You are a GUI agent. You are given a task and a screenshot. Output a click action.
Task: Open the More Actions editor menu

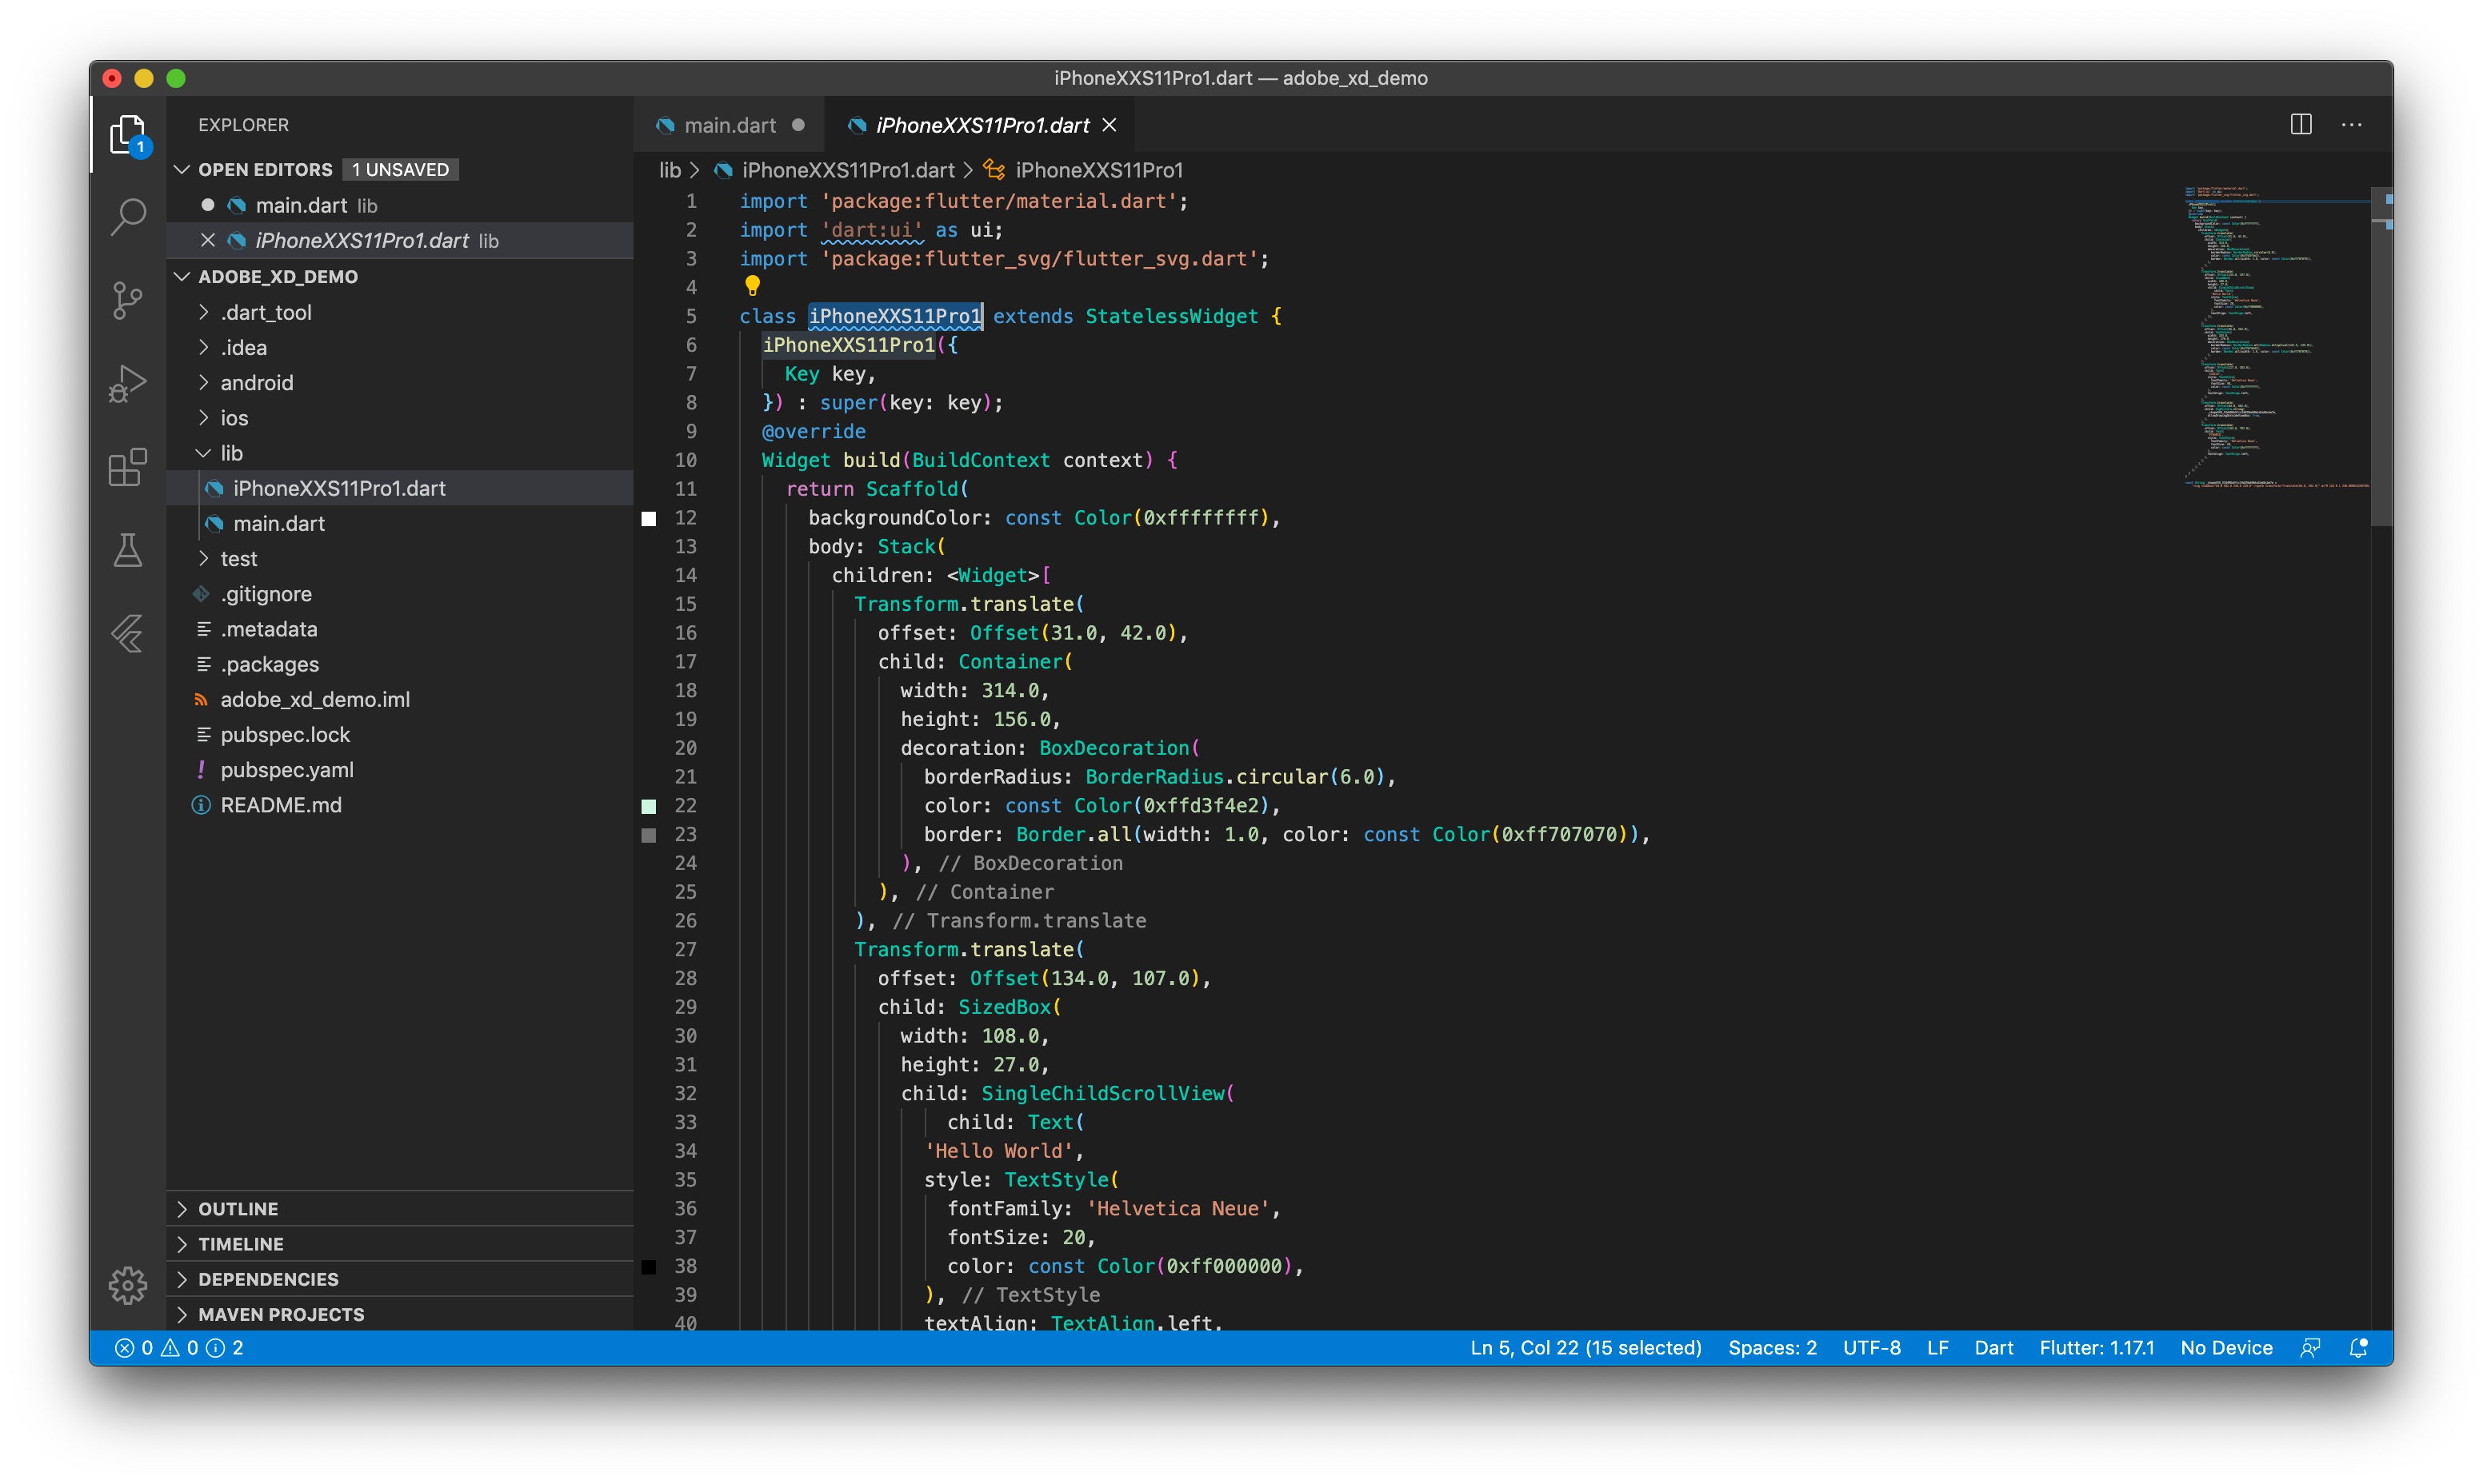point(2352,124)
